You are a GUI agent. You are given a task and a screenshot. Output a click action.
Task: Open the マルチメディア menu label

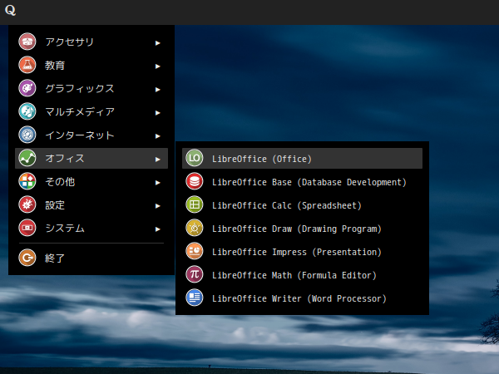[80, 111]
